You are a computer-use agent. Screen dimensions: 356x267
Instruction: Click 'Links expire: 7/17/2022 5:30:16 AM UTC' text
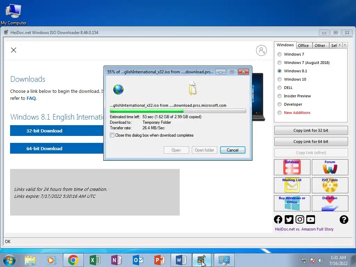tap(55, 196)
